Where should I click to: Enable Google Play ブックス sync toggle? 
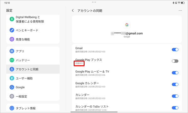coord(175,61)
